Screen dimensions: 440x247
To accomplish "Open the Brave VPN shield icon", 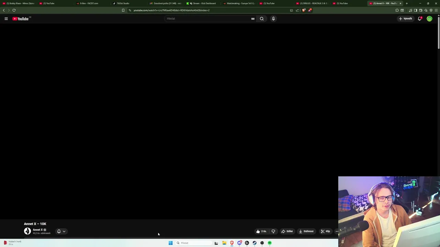I will (431, 10).
